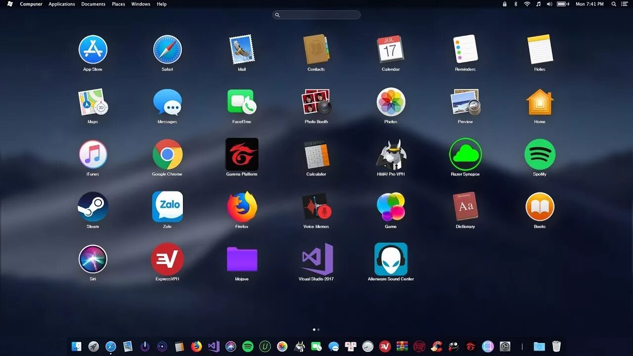Screen dimensions: 633x356
Task: Open Visual Studio 2017
Action: 316,260
